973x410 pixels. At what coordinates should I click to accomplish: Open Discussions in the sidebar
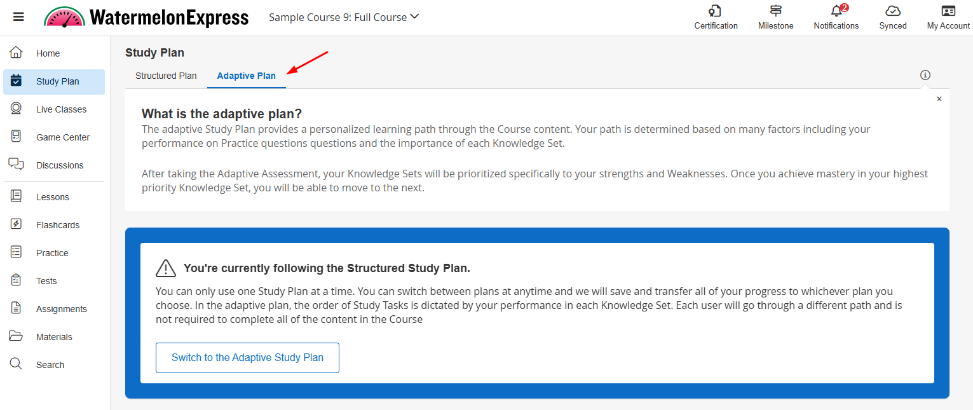pyautogui.click(x=60, y=165)
